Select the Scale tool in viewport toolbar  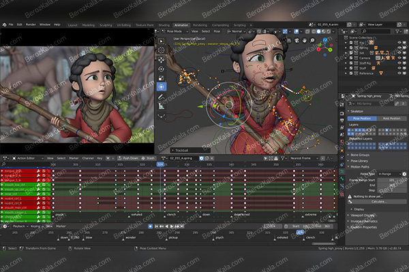(x=161, y=78)
